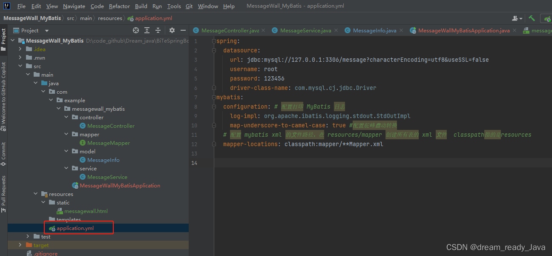Collapse the controller package
Screen dimensions: 552x256
[66, 118]
